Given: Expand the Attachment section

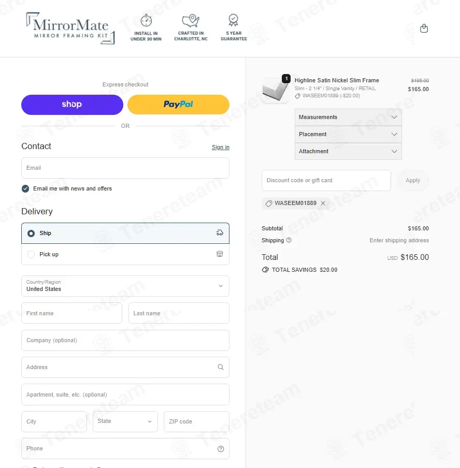Looking at the screenshot, I should (348, 152).
